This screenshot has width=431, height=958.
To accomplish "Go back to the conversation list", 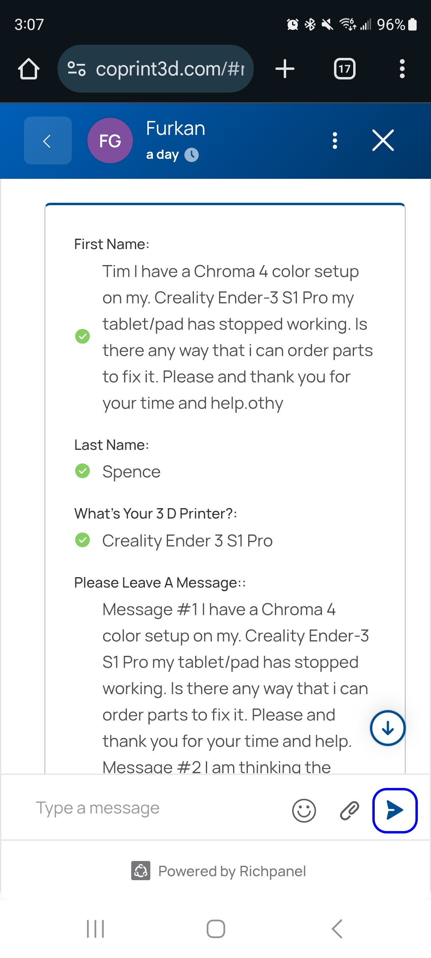I will tap(47, 141).
